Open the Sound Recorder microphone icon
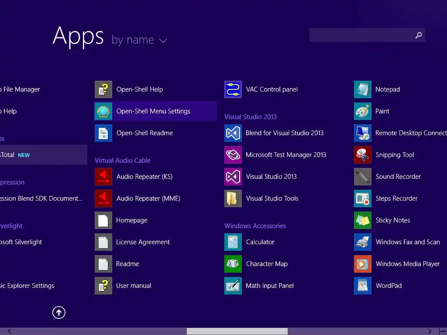The width and height of the screenshot is (447, 335). [363, 177]
